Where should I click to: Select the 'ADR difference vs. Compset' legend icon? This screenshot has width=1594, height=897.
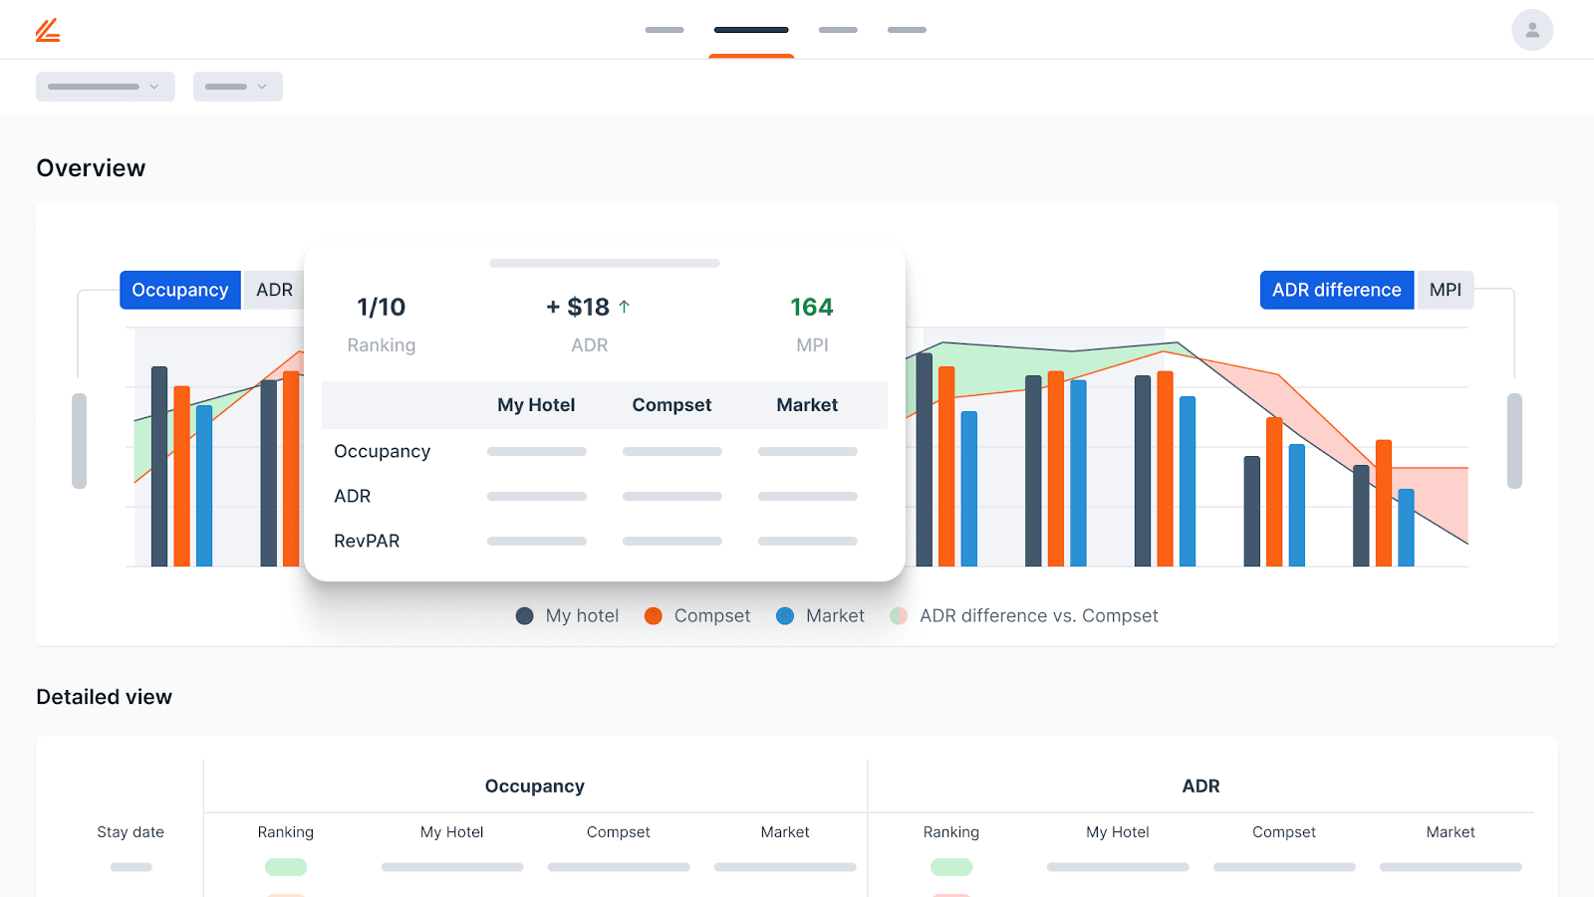(x=899, y=615)
